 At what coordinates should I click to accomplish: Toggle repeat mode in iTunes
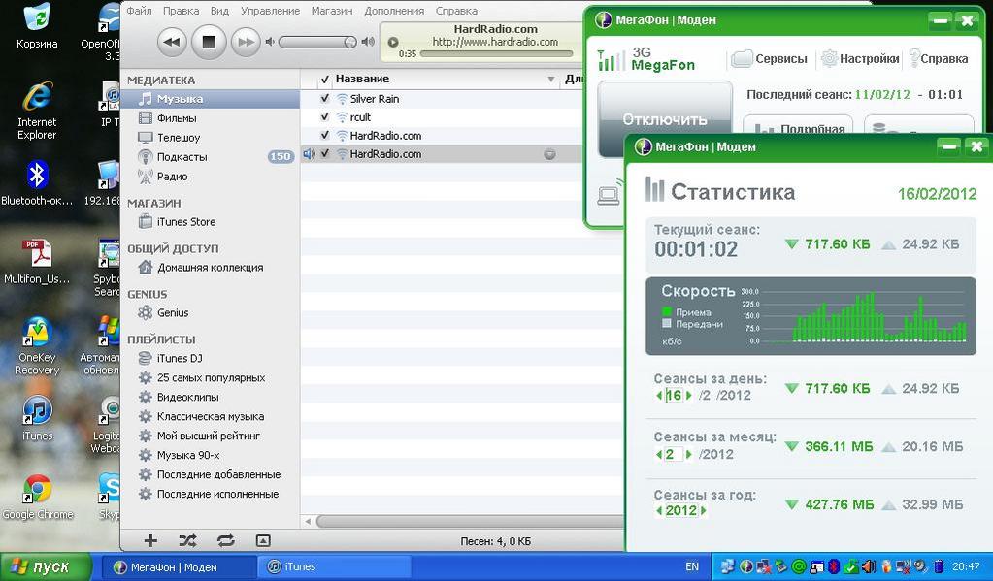[226, 540]
